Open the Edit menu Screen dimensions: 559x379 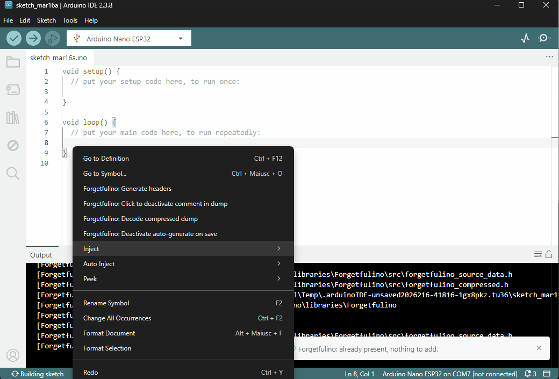pos(25,20)
